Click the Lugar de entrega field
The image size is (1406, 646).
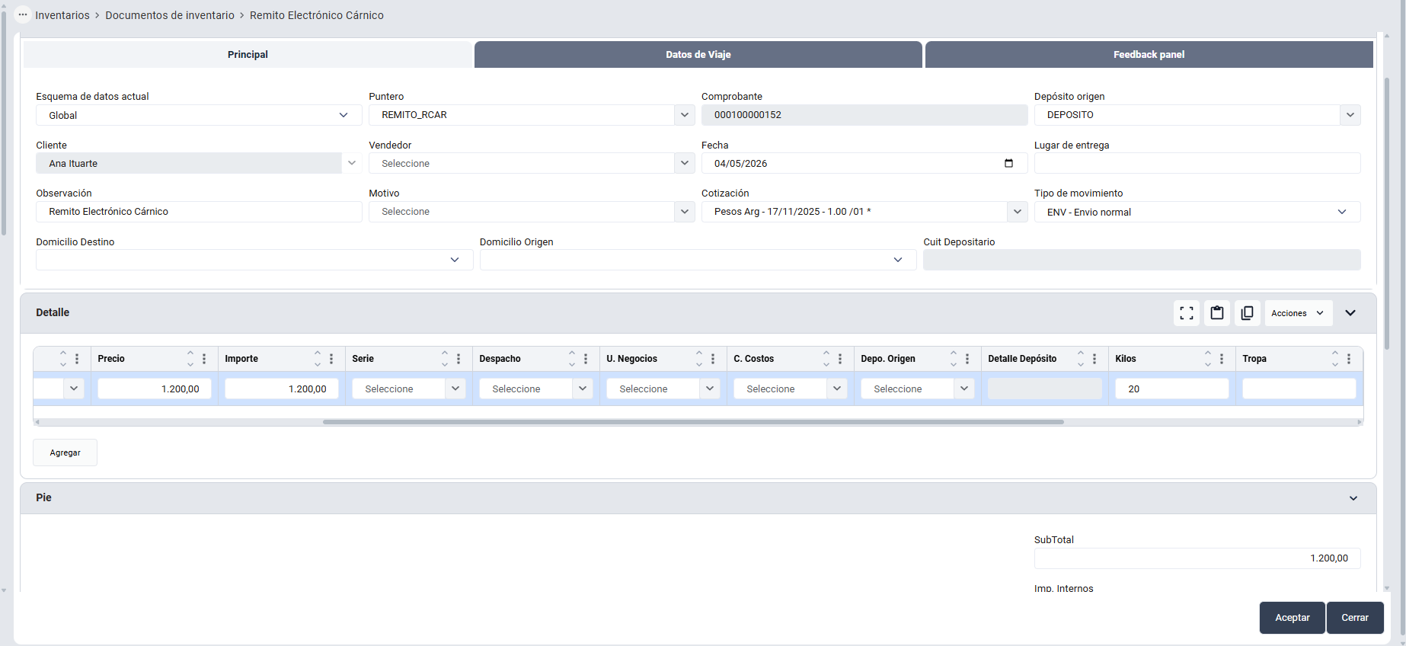coord(1197,163)
